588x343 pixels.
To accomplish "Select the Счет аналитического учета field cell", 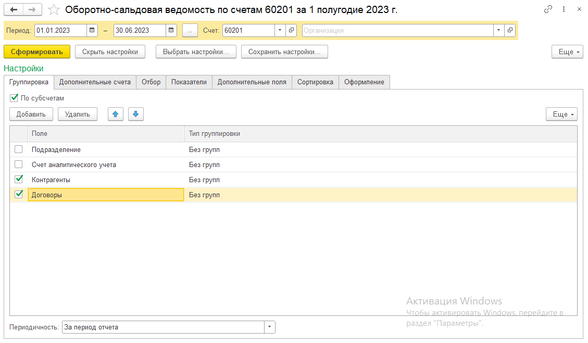I will point(106,164).
